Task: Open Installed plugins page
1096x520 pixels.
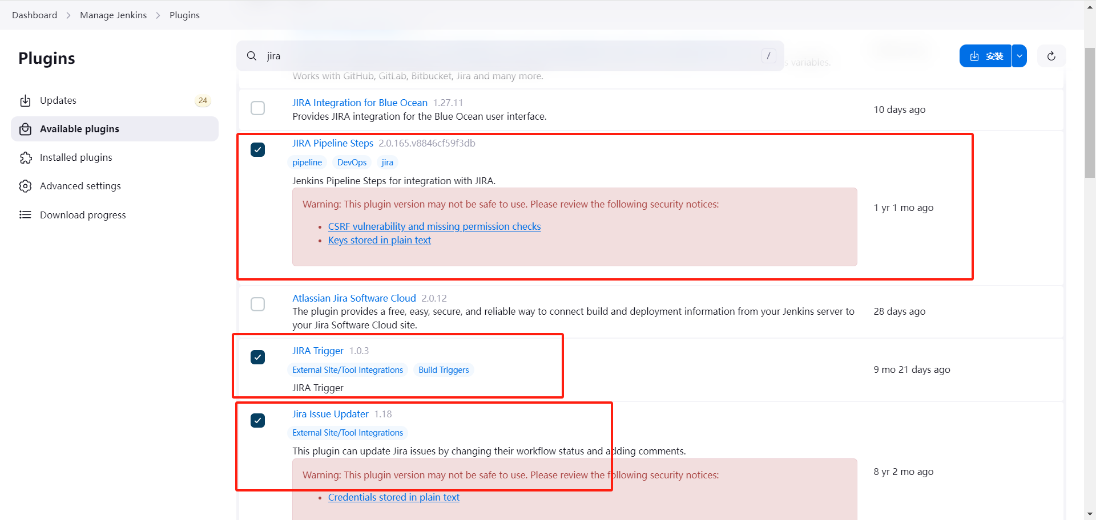Action: 114,158
